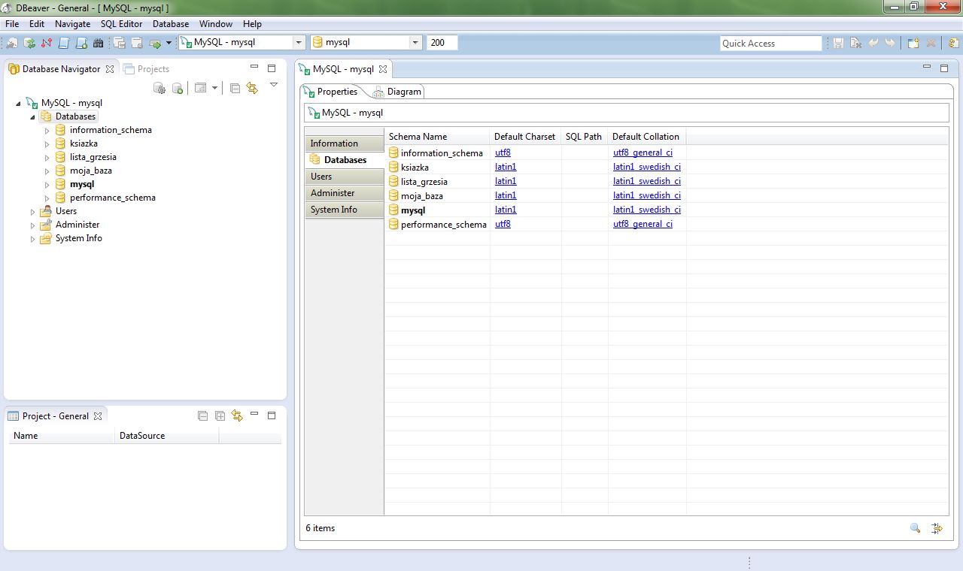This screenshot has height=571, width=963.
Task: Click the New SQL editor icon
Action: [x=81, y=43]
